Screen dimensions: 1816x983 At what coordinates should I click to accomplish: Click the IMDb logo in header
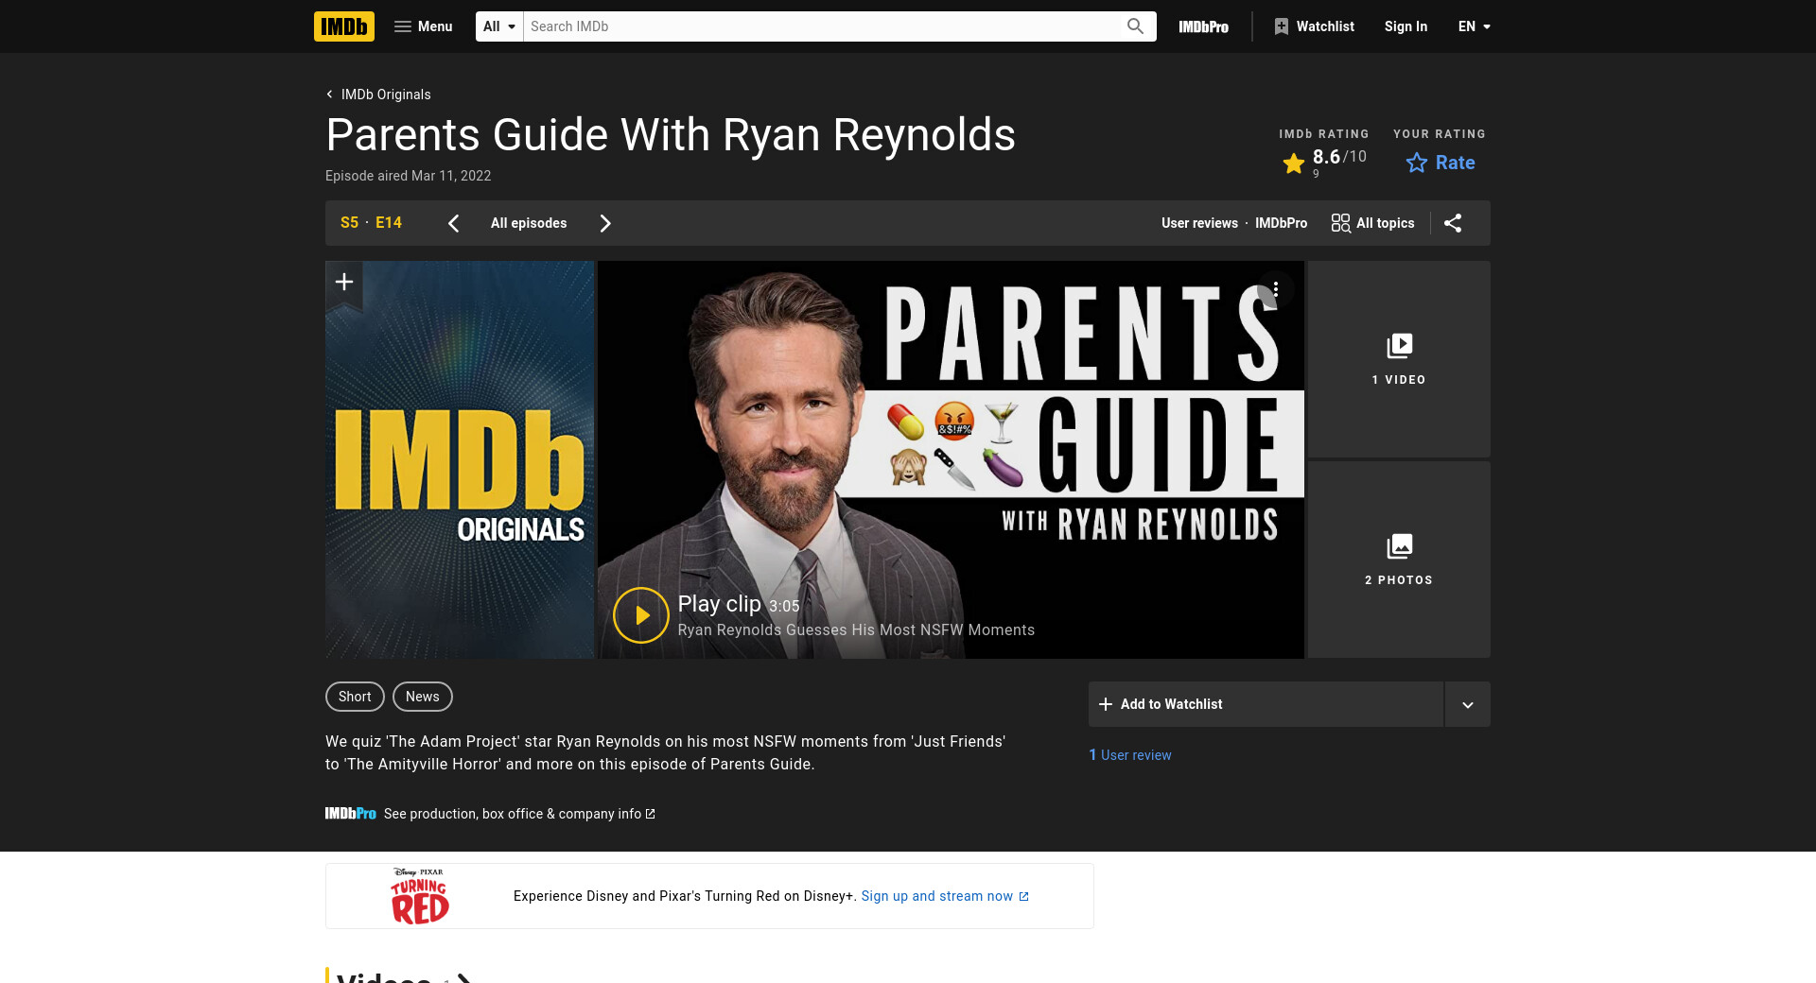[x=343, y=26]
